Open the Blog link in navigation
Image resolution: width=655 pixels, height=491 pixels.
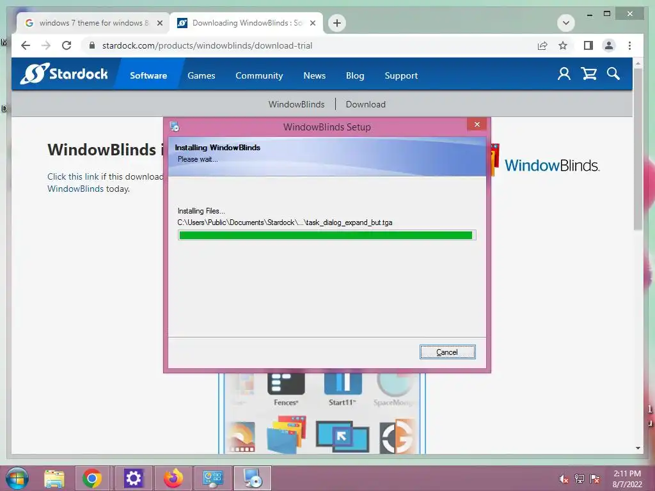pyautogui.click(x=355, y=75)
